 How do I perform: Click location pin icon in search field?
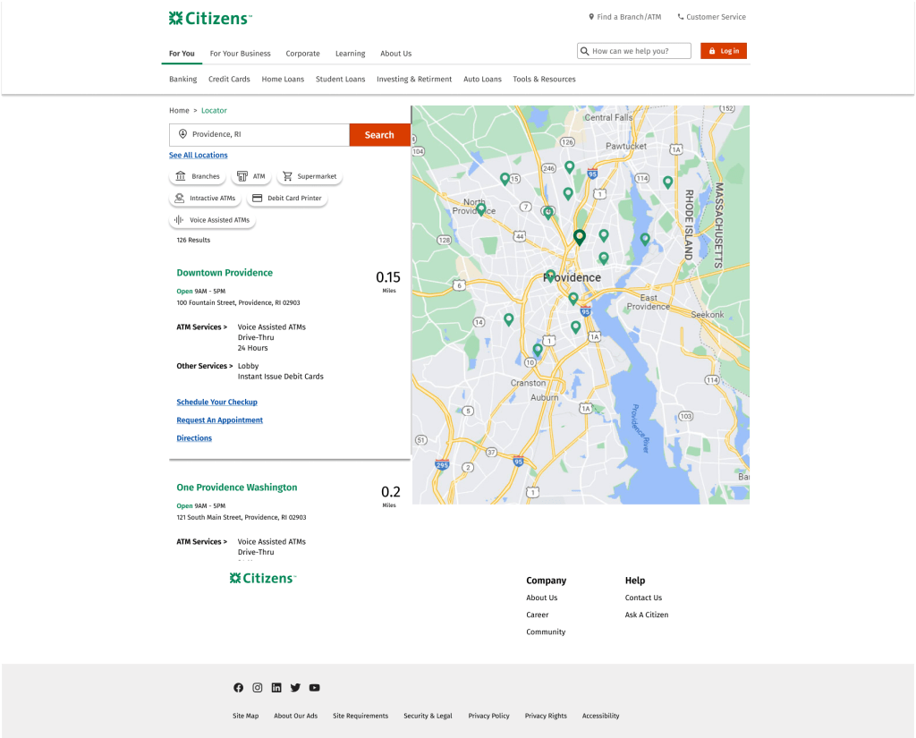coord(182,134)
